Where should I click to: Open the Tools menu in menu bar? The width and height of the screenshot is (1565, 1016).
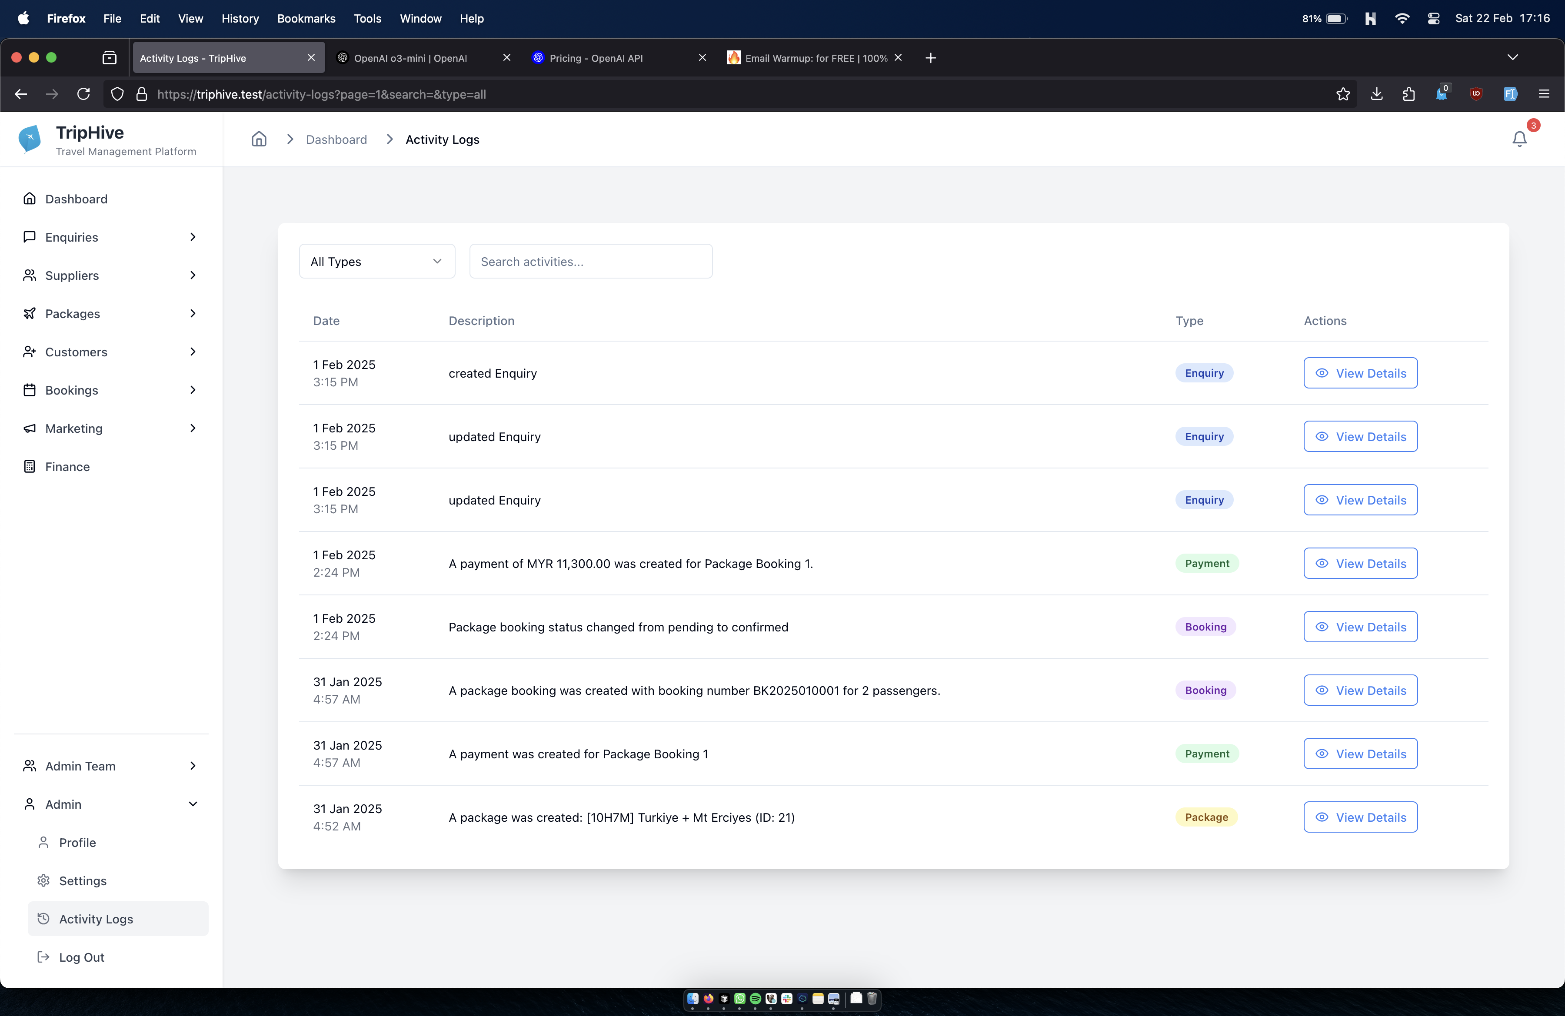coord(368,18)
